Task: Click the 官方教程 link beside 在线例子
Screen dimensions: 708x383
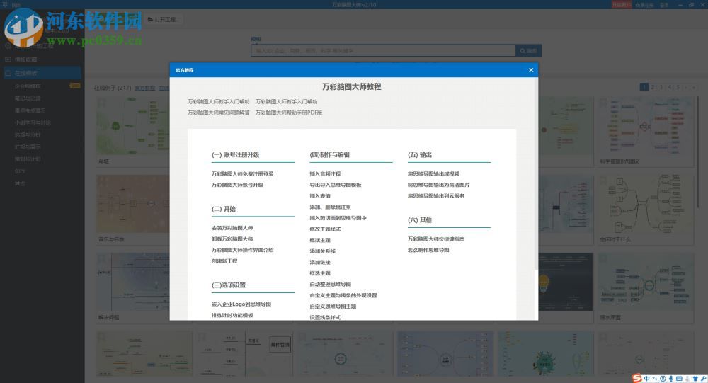Action: [x=144, y=88]
